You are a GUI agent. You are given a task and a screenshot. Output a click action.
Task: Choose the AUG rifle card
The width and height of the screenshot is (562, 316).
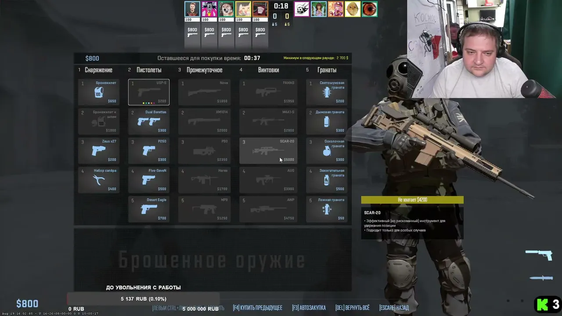[x=268, y=180]
